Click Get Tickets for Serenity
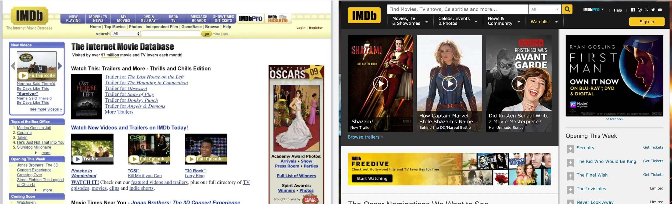The width and height of the screenshot is (672, 204). tap(653, 147)
